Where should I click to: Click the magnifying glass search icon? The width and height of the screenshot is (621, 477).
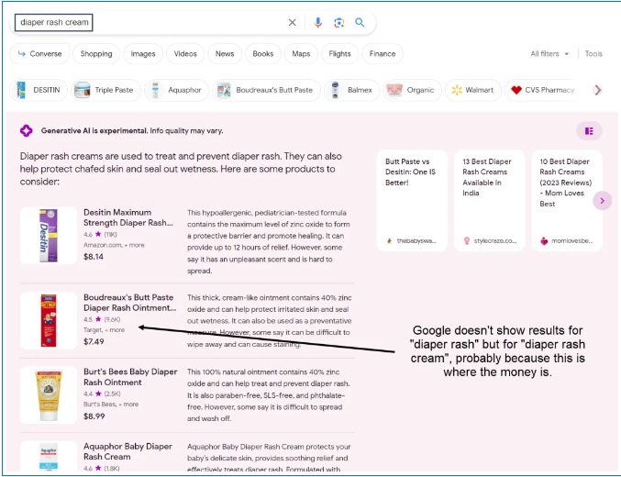point(360,23)
